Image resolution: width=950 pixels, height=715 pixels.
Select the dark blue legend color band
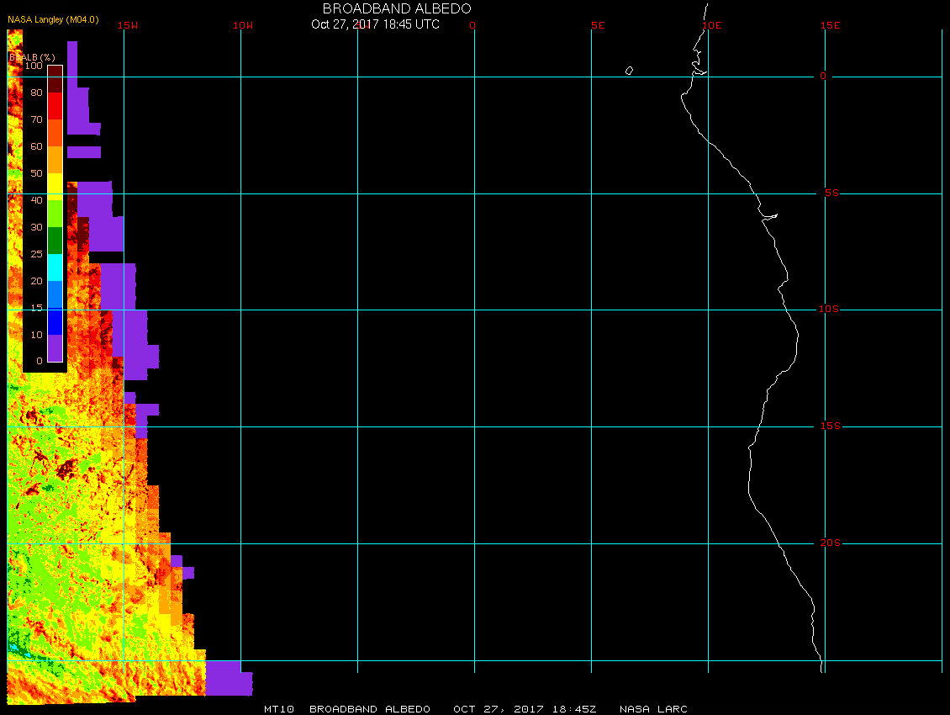click(x=55, y=321)
